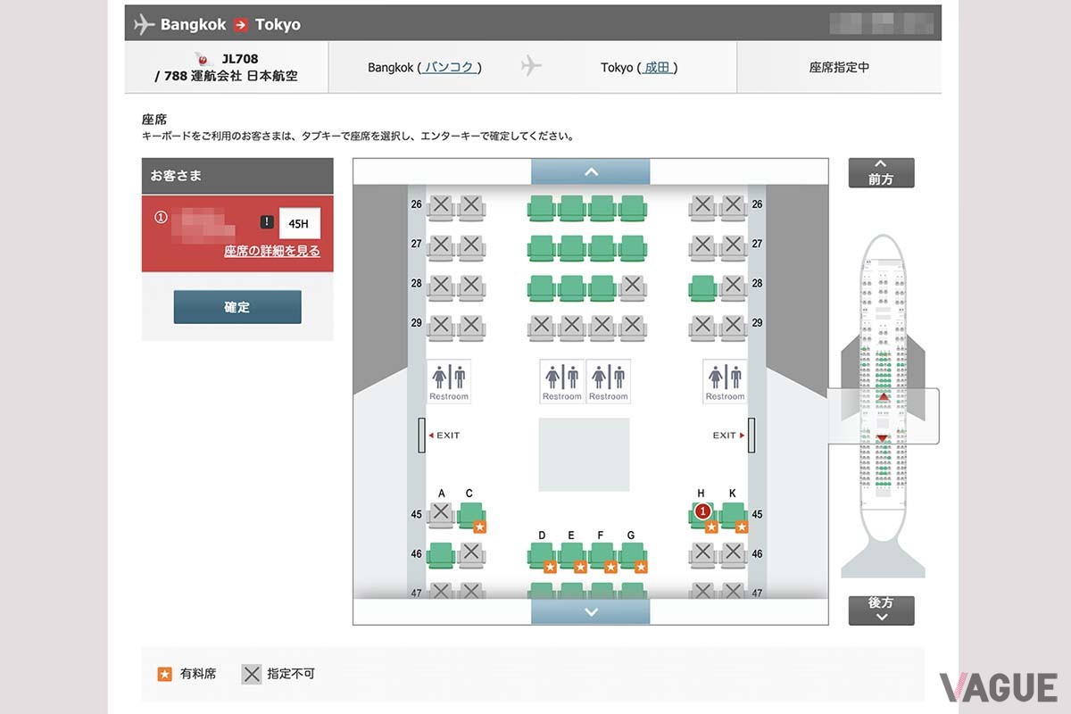
Task: Click the exclamation warning icon beside 45H
Action: (x=267, y=222)
